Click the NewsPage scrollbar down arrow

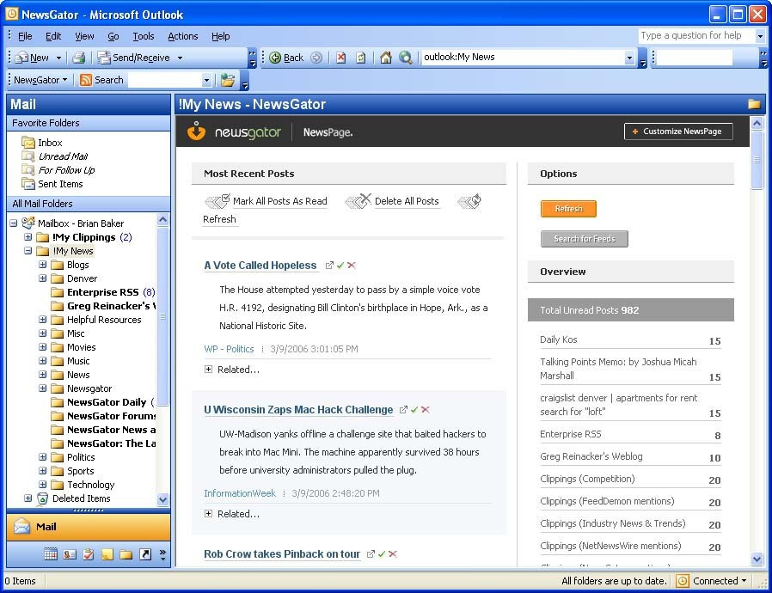pos(757,559)
